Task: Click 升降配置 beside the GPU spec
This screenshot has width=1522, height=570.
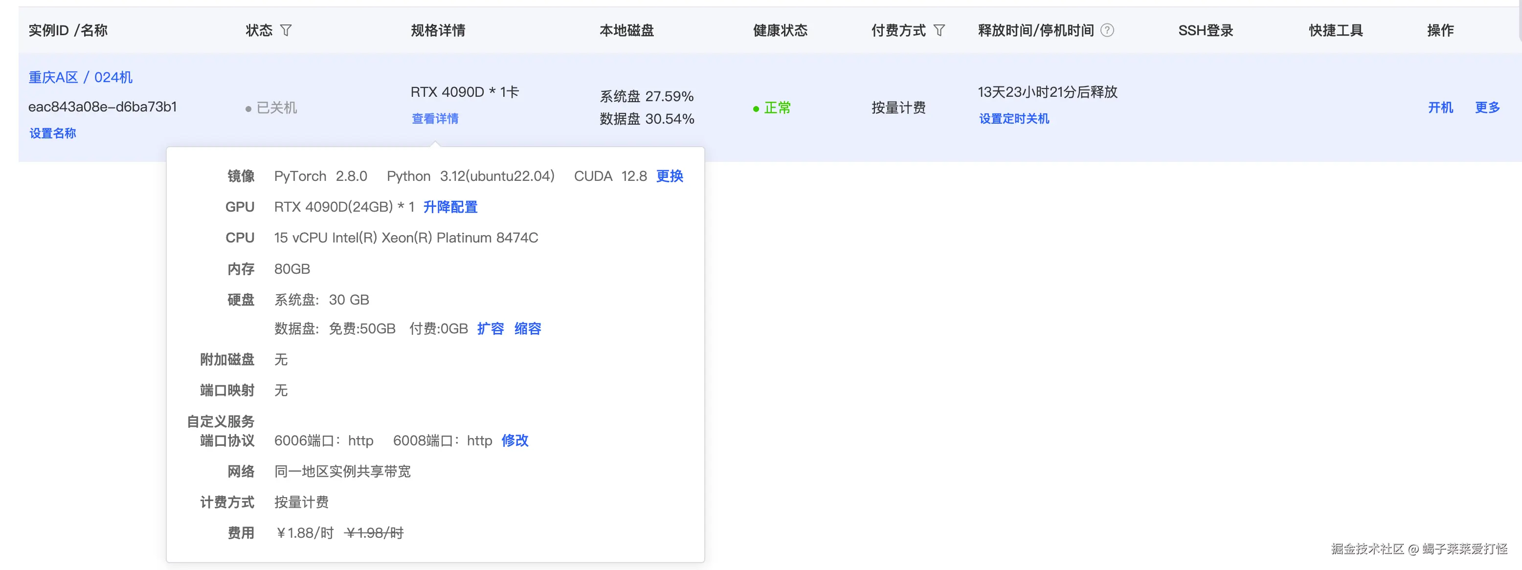Action: tap(450, 207)
